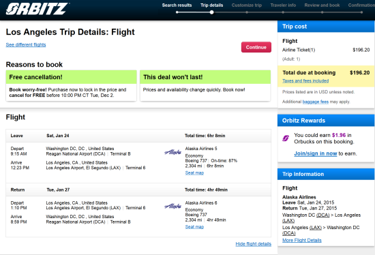Click the Free cancellation! banner
This screenshot has width=375, height=255.
click(x=72, y=77)
